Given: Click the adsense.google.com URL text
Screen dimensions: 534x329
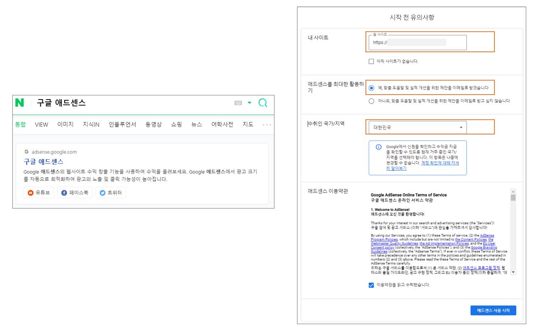Looking at the screenshot, I should (54, 152).
